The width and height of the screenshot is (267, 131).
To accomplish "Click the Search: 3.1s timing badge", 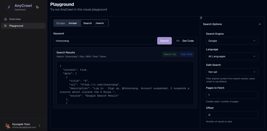I will 170,54.
